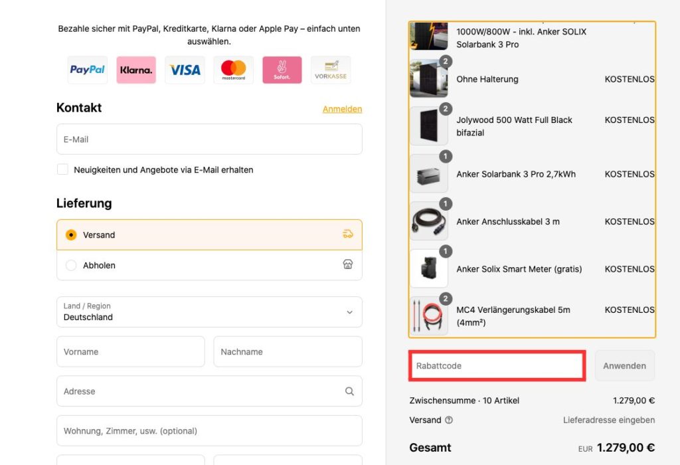Click the Jolywood 500 Watt Full Black product name

(515, 126)
